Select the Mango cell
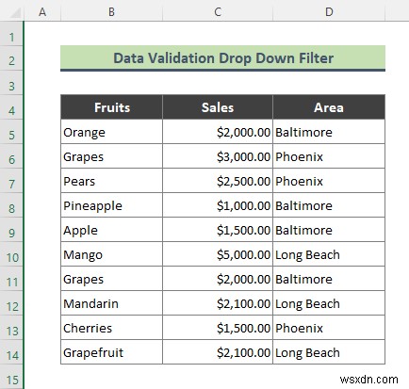This screenshot has height=389, width=409. 111,254
